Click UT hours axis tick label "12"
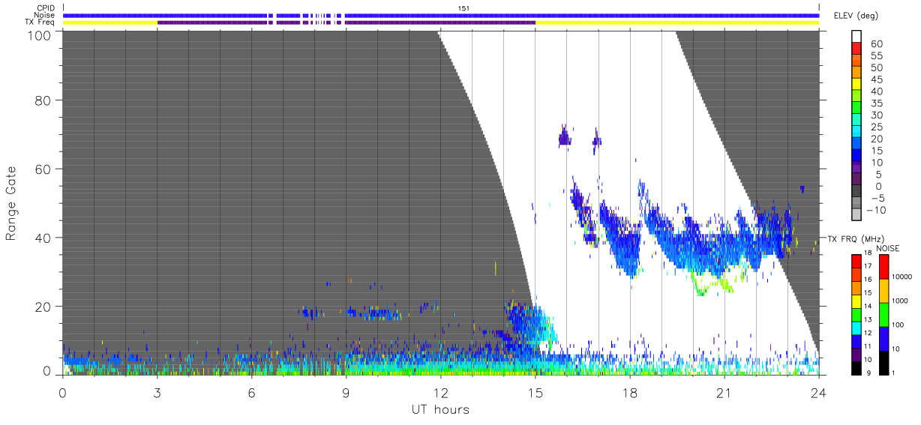This screenshot has width=921, height=425. [440, 392]
